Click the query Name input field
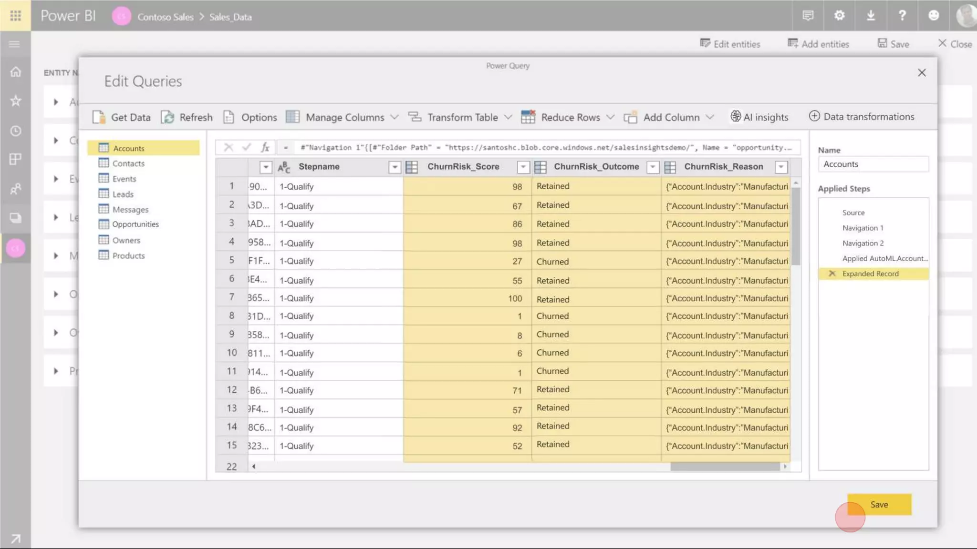The image size is (977, 549). click(x=873, y=164)
